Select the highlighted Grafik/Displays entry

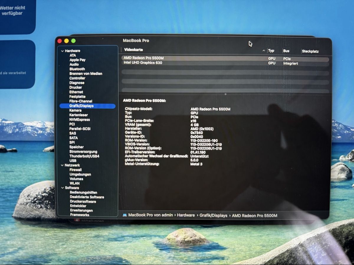(x=87, y=106)
